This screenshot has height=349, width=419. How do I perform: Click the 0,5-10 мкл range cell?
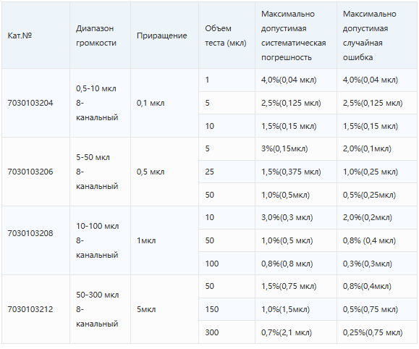point(100,103)
